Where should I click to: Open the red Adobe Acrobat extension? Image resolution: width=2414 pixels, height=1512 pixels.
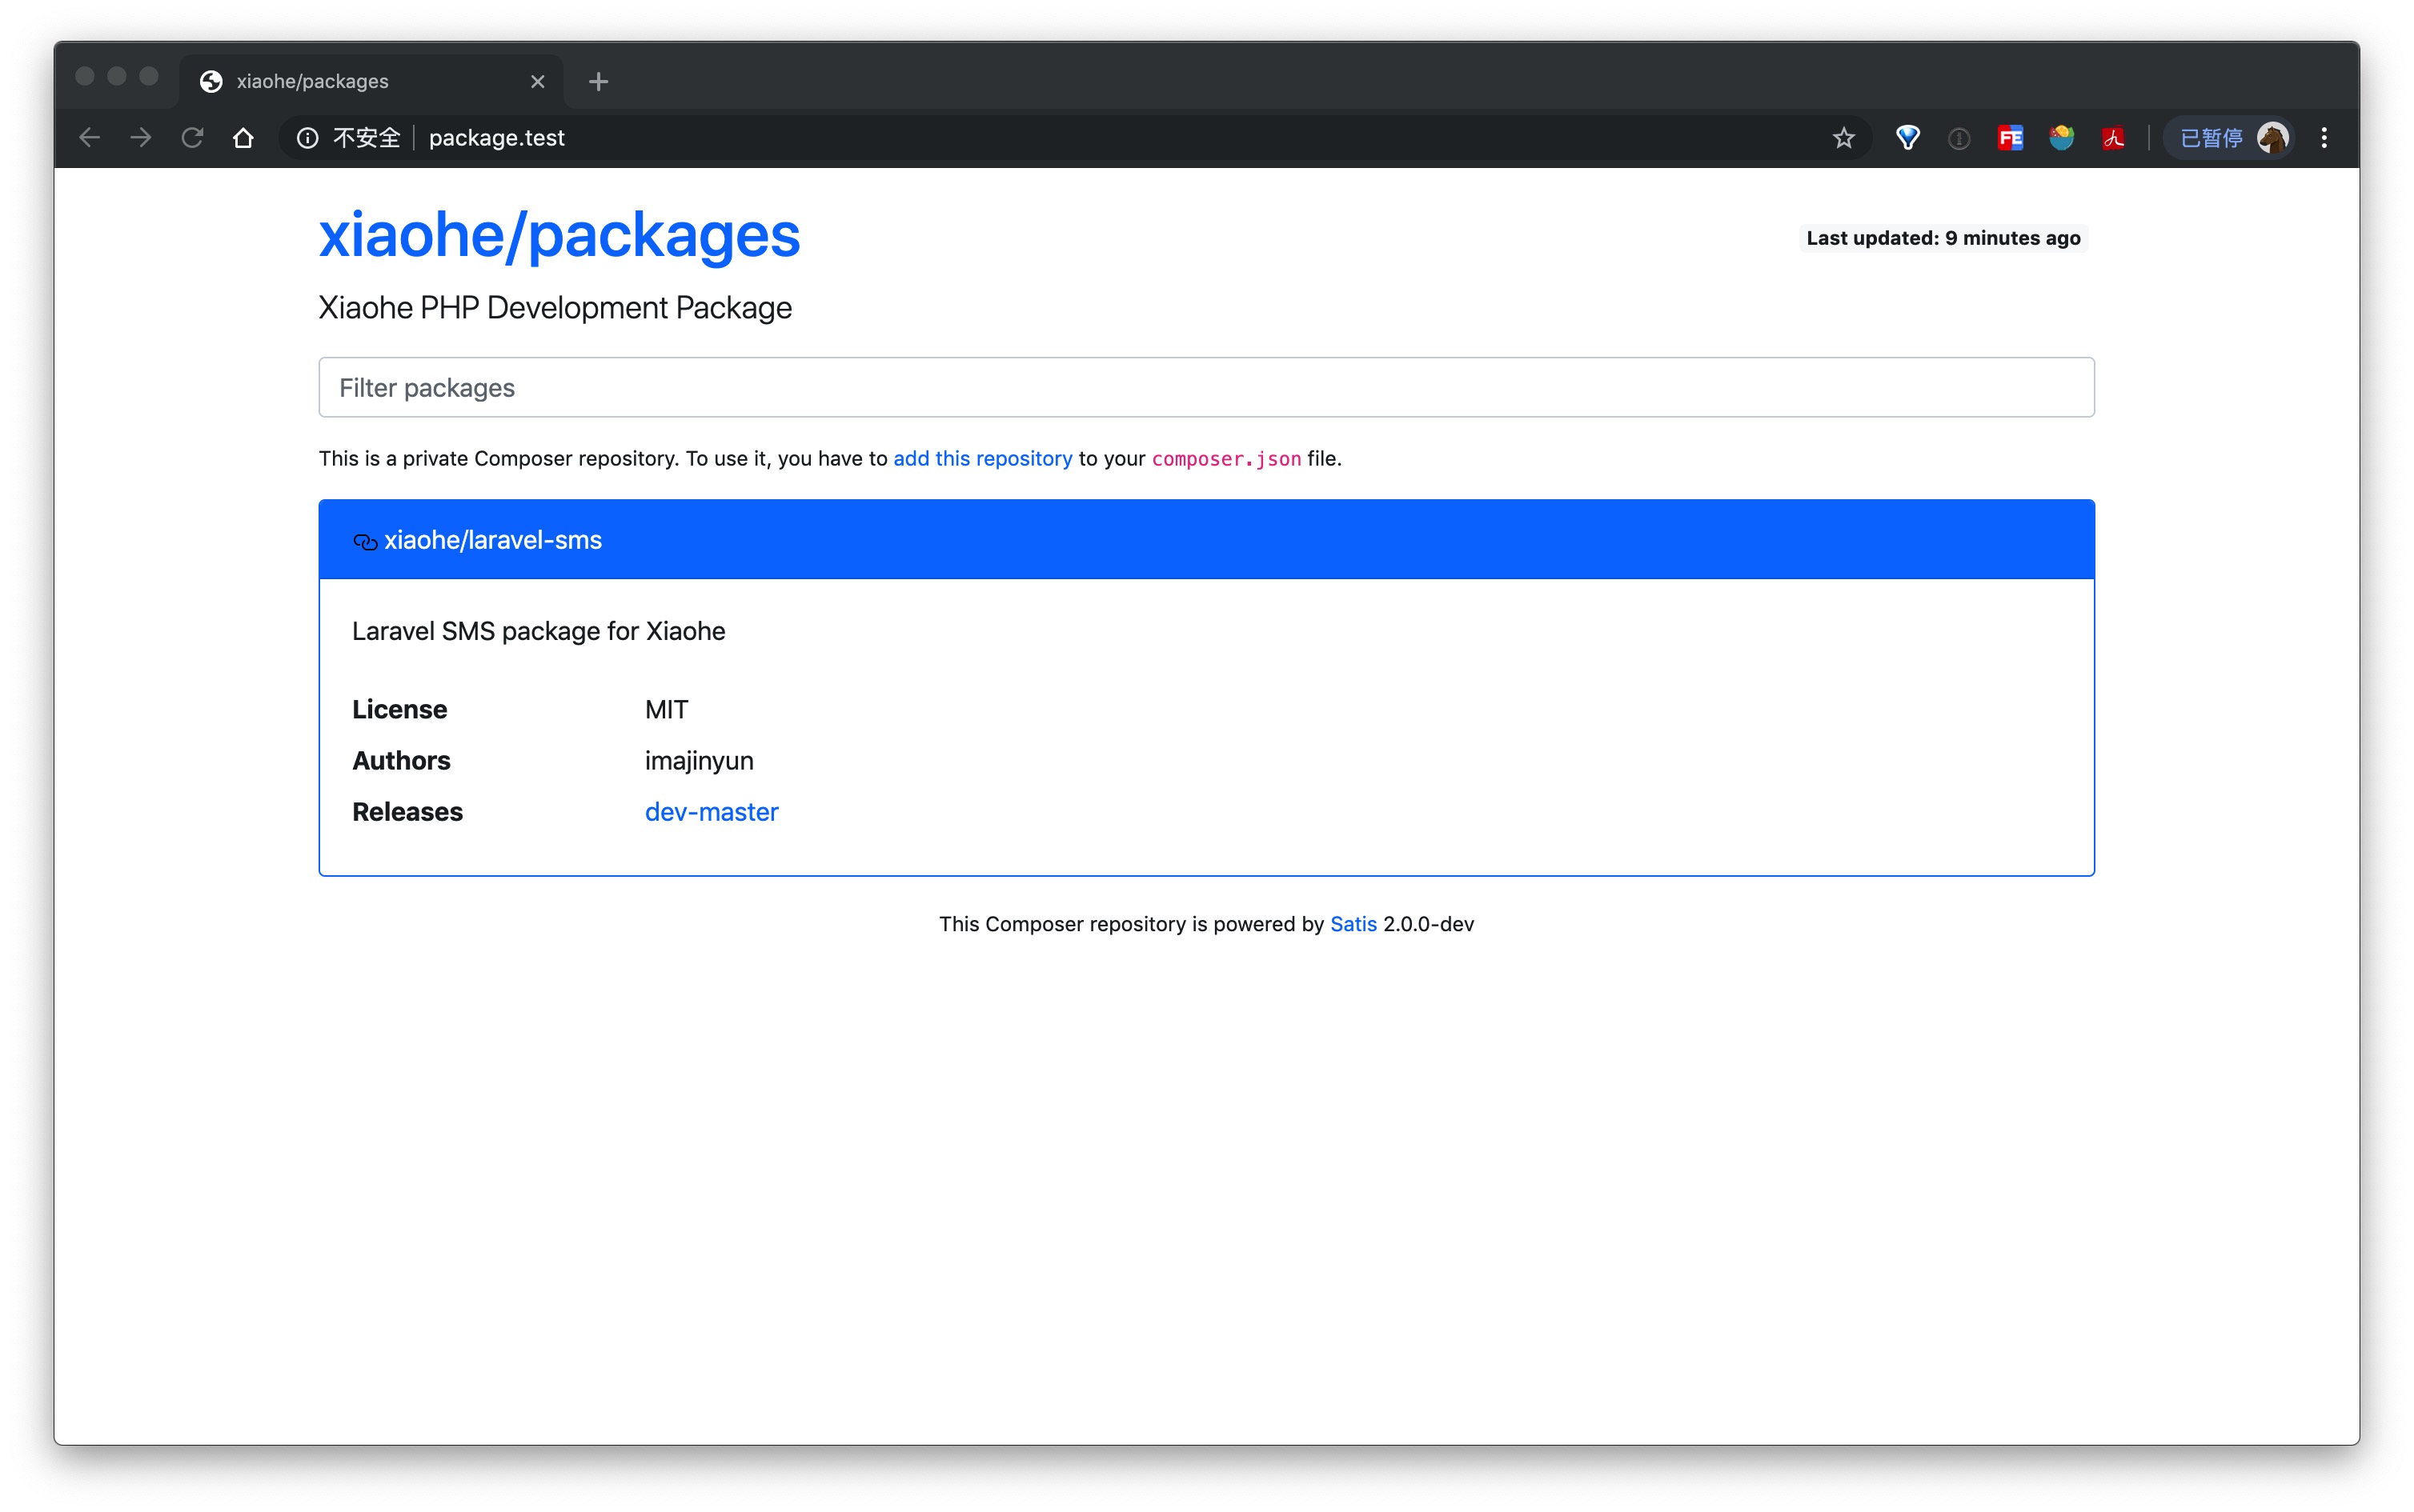[2113, 138]
